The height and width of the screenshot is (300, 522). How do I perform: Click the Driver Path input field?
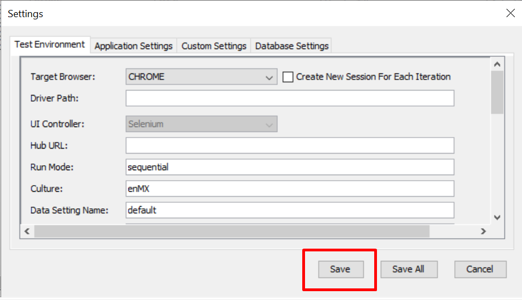(290, 98)
